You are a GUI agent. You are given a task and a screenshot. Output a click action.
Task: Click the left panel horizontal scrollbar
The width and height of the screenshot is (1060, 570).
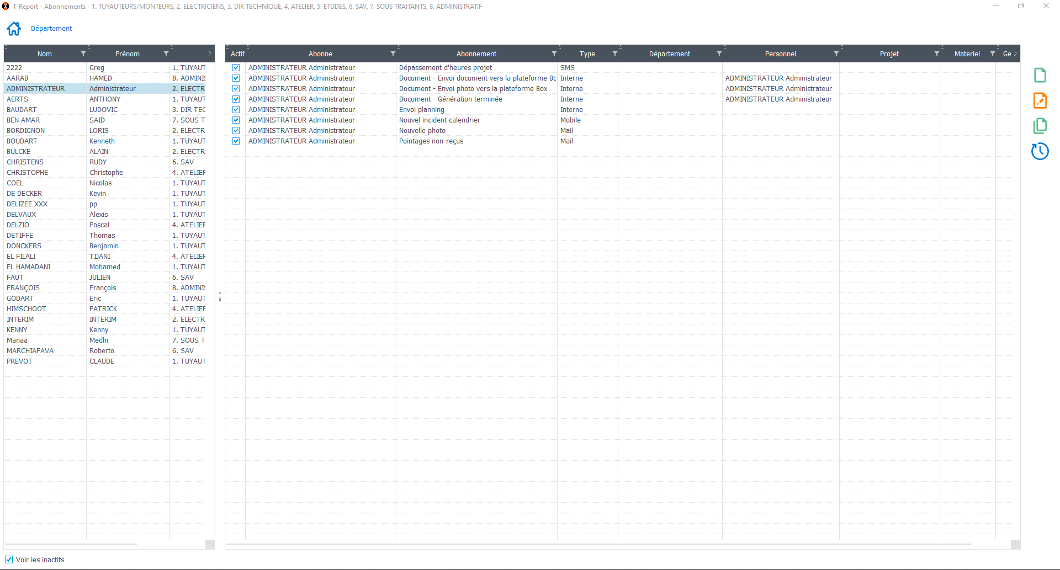(x=72, y=545)
